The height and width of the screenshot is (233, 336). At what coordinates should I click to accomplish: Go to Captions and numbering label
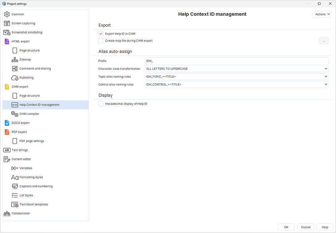(x=36, y=186)
